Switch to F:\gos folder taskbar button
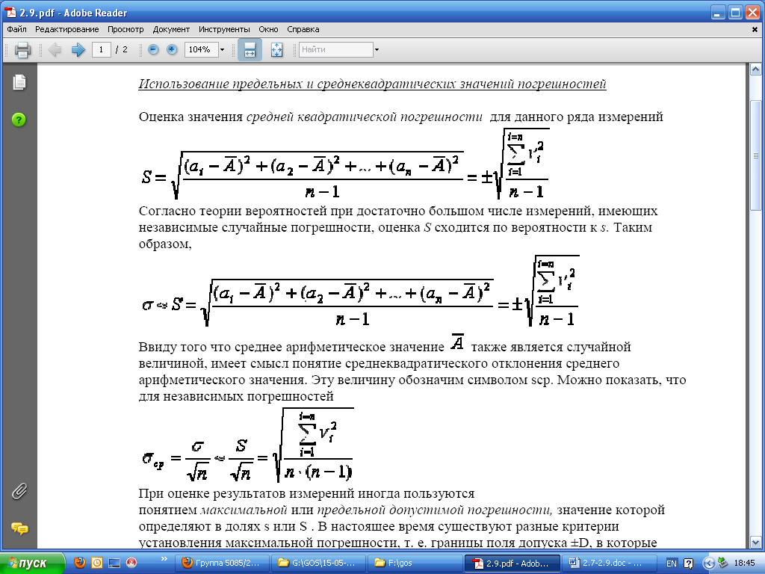 tap(415, 564)
